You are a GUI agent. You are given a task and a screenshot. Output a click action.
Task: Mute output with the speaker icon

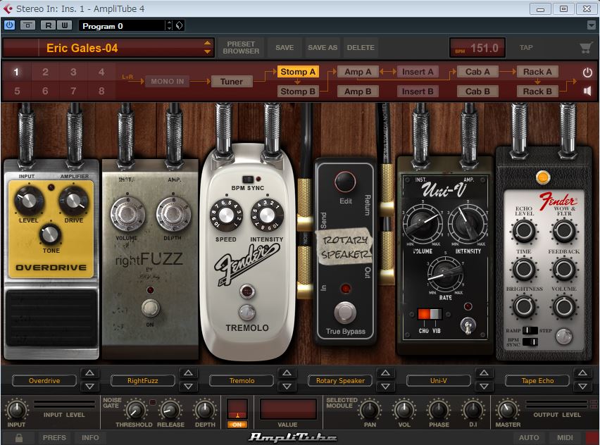click(587, 91)
